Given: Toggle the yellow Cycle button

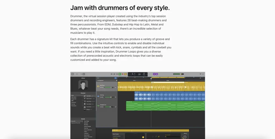Looking at the screenshot, I should [126, 74].
